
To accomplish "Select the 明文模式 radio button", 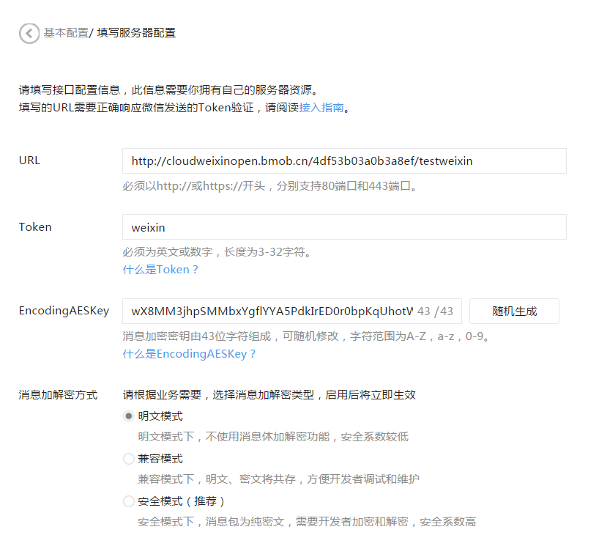I will click(129, 416).
